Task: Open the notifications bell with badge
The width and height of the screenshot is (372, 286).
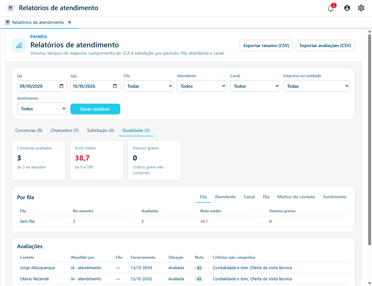Action: [x=331, y=8]
